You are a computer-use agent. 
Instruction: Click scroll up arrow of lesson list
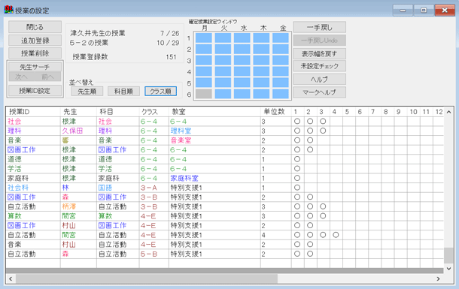coord(448,112)
